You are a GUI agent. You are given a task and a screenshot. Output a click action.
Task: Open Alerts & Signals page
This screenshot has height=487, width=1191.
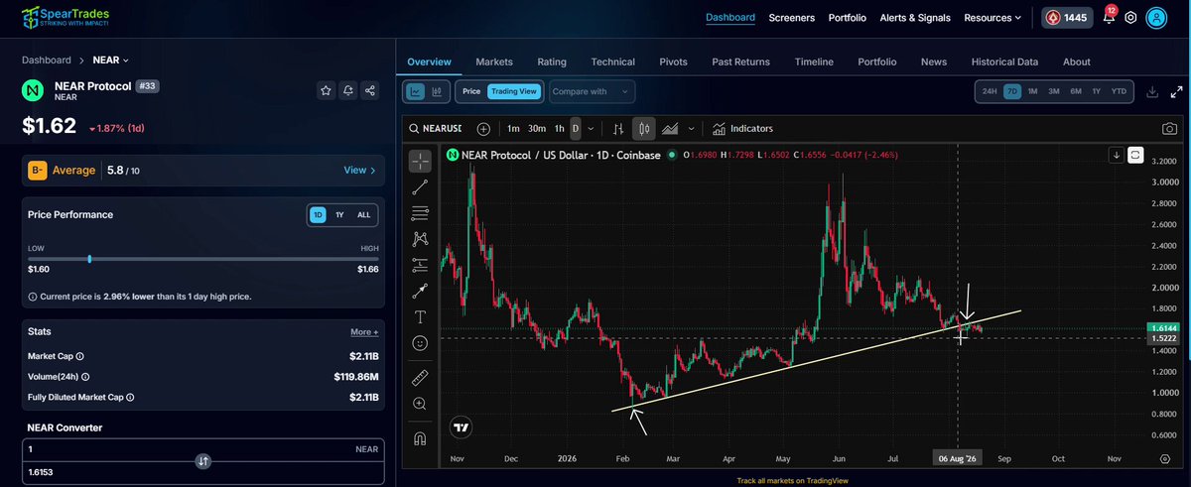point(914,17)
